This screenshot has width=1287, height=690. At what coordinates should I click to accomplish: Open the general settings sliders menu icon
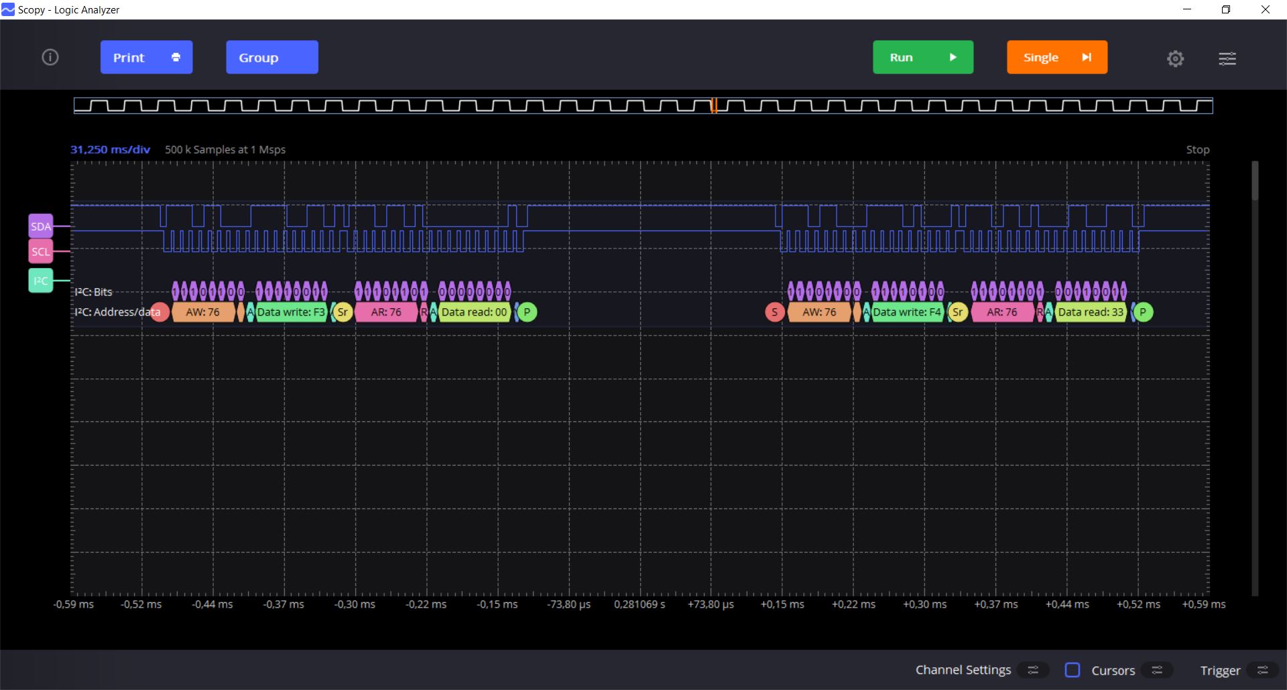click(1227, 59)
